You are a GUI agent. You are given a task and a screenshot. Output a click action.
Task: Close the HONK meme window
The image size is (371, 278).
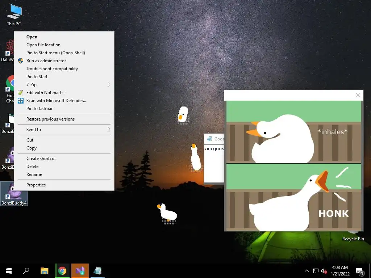pos(358,95)
